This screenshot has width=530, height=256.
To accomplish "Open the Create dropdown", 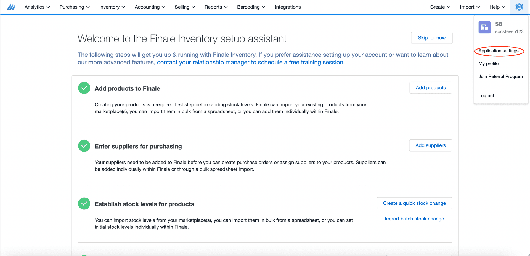I will 440,7.
